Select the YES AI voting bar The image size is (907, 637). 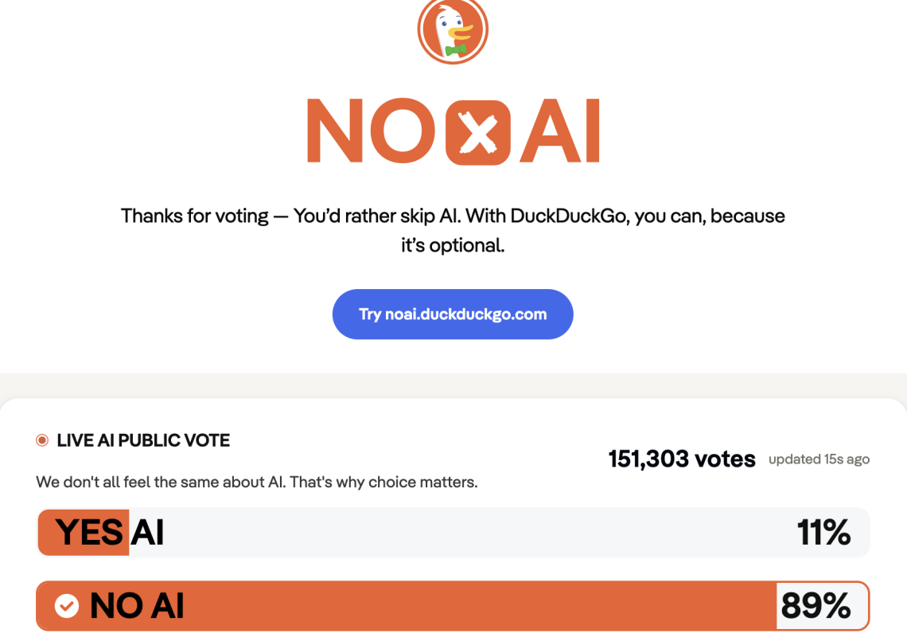453,533
